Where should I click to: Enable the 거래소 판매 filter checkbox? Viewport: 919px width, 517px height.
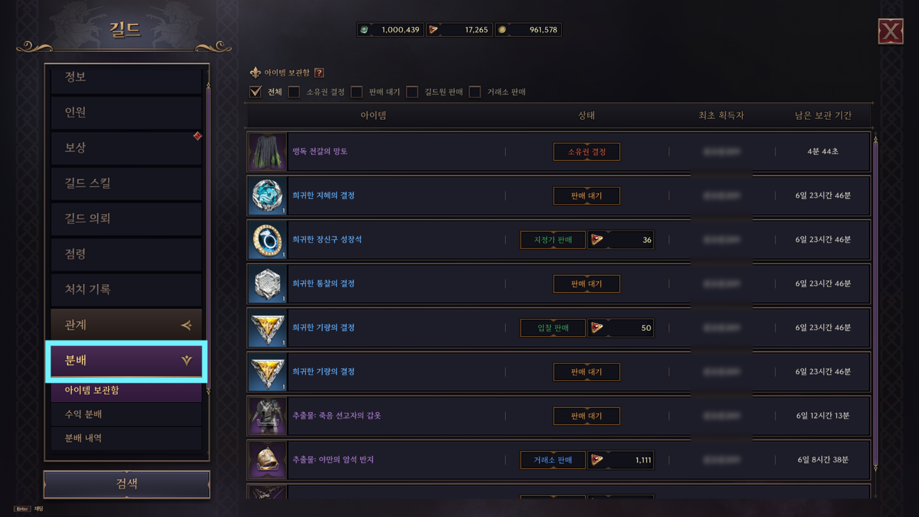point(475,92)
